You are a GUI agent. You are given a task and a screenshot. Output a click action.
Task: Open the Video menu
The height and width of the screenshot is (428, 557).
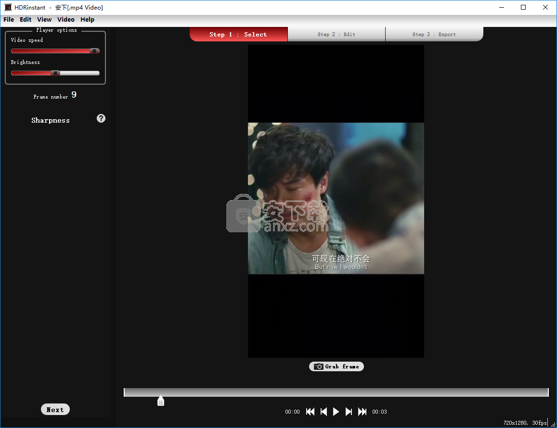(66, 20)
